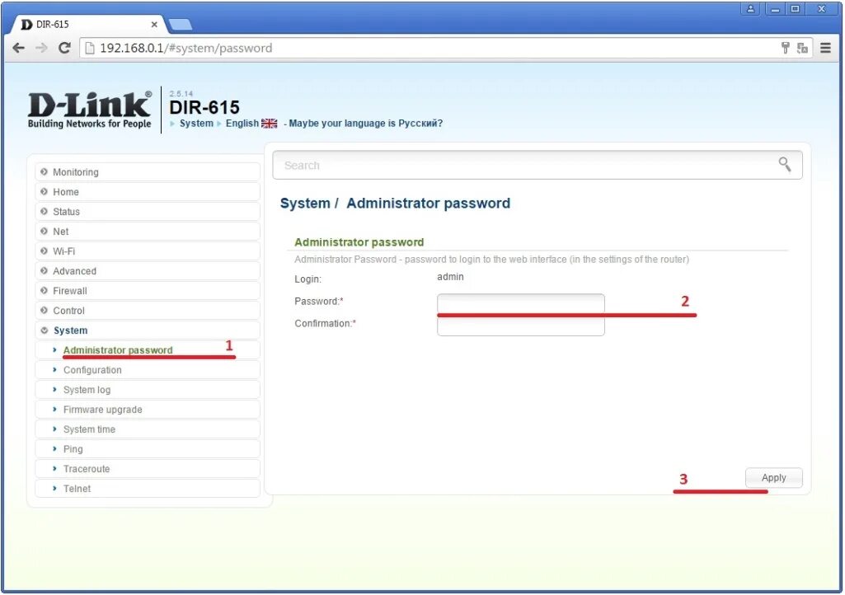Viewport: 845px width, 595px height.
Task: Click the address bar URL
Action: 186,48
